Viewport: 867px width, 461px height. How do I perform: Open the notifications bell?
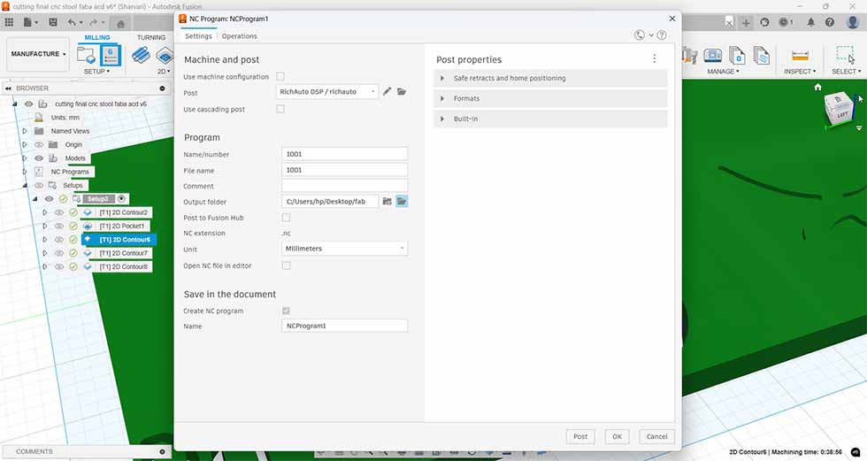[x=810, y=22]
